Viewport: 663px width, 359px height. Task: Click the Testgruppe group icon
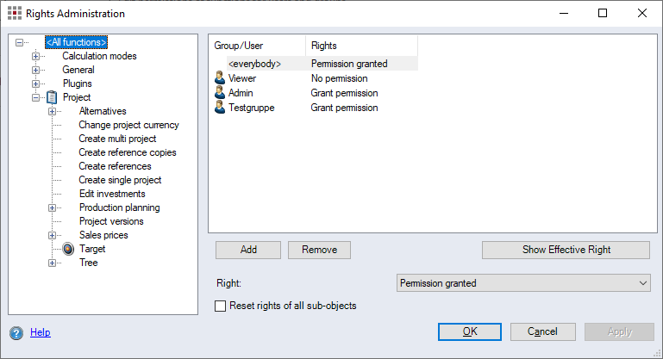220,108
